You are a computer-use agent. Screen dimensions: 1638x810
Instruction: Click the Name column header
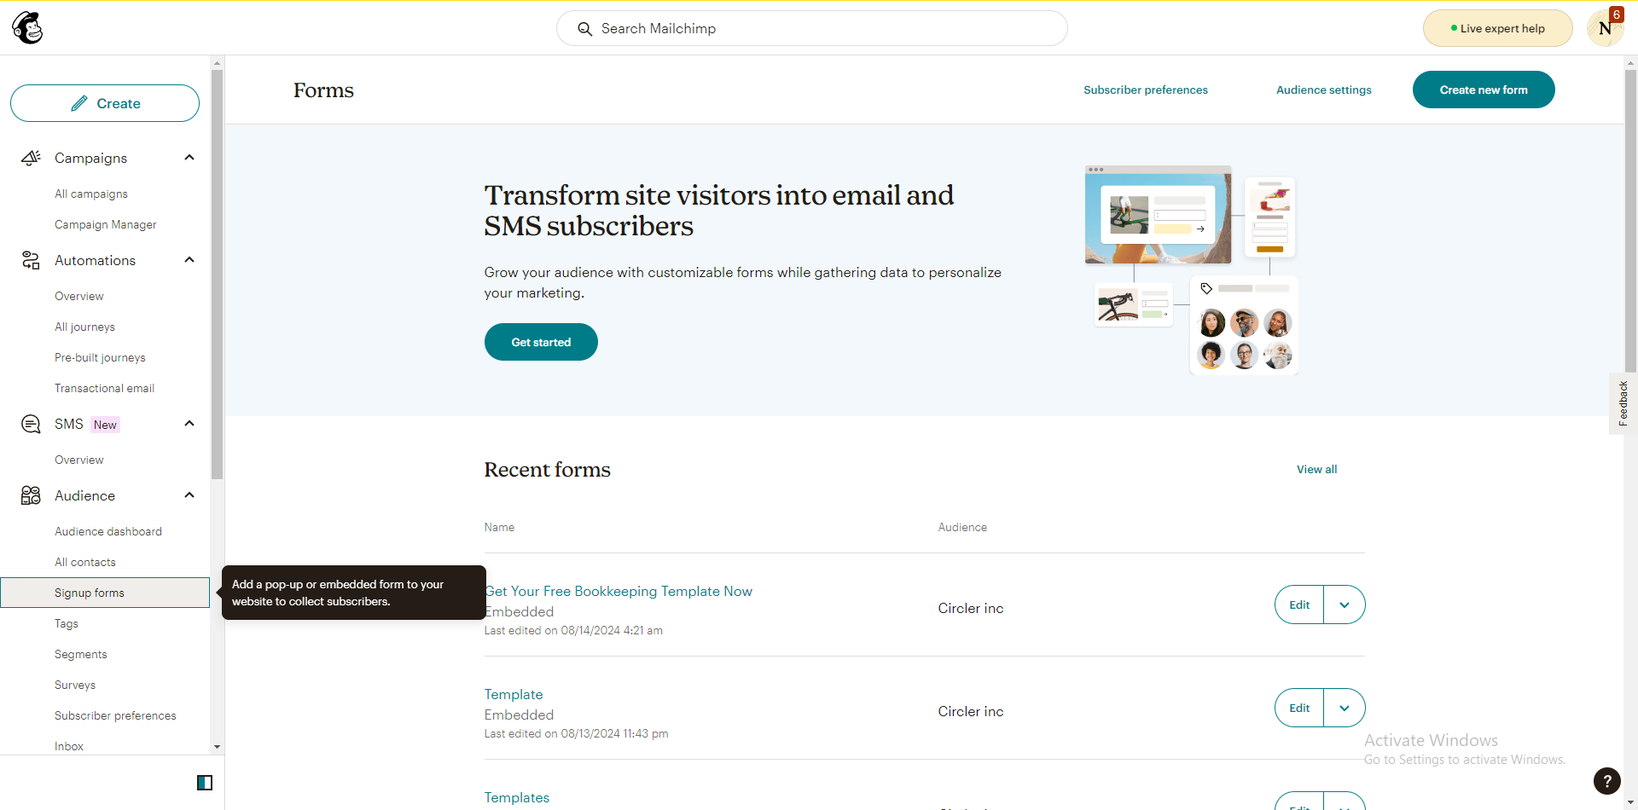coord(499,527)
